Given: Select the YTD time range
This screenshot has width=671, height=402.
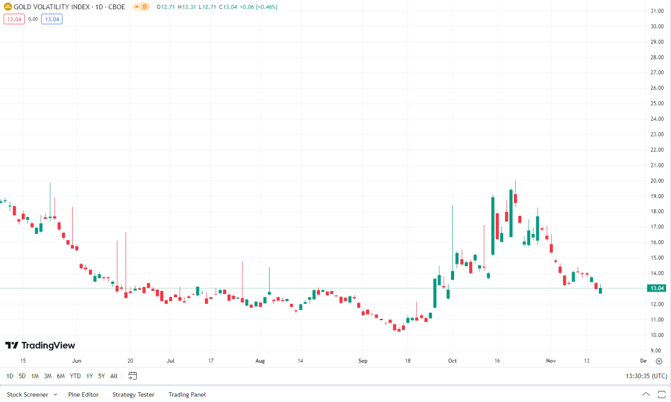Looking at the screenshot, I should [x=75, y=376].
